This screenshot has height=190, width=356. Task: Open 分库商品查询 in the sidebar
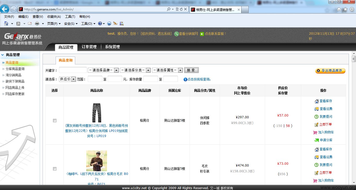(15, 69)
